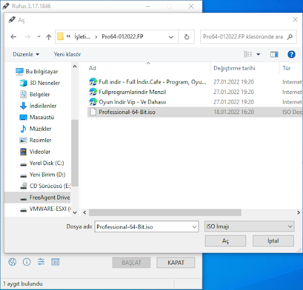Image resolution: width=303 pixels, height=290 pixels.
Task: Go back to previous folder
Action: (x=13, y=37)
